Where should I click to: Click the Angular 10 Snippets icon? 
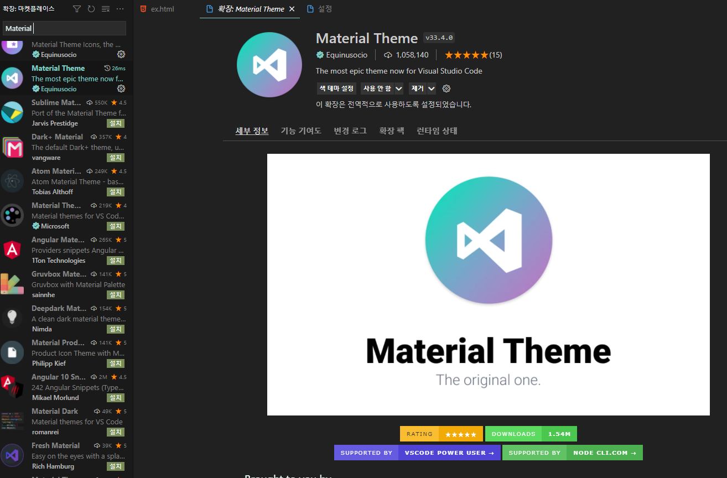[12, 387]
